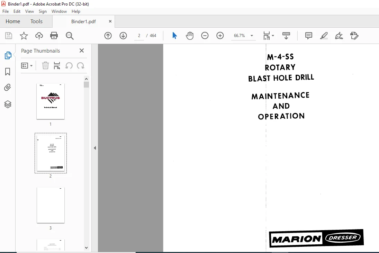Zoom out with the minus icon
379x253 pixels.
(x=205, y=36)
